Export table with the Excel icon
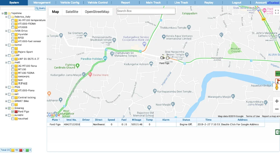280x153 pixels. [277, 132]
